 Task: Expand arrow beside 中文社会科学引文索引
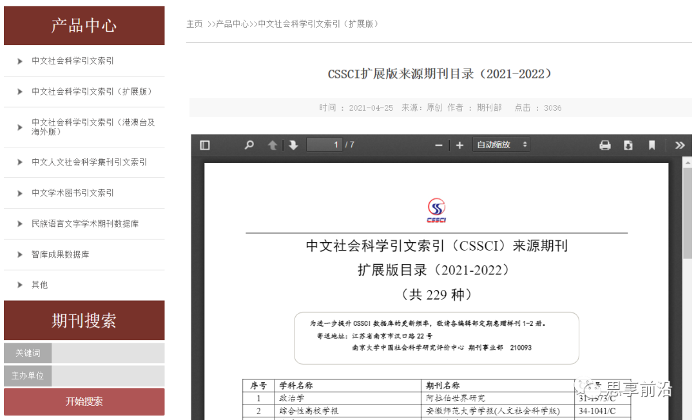coord(19,61)
